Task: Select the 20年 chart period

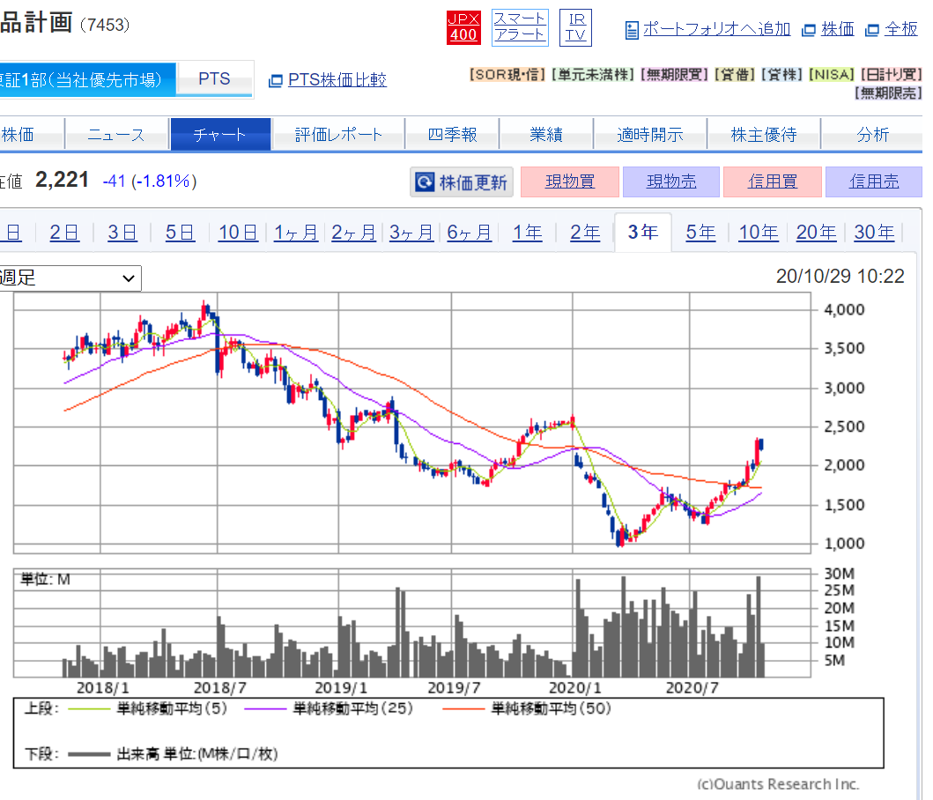Action: (x=817, y=232)
